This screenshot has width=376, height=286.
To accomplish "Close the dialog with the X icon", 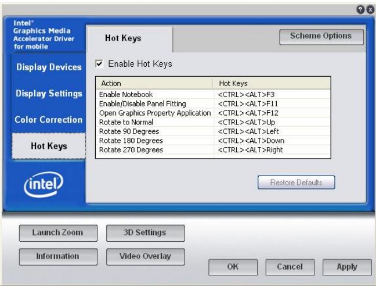I will pos(370,10).
